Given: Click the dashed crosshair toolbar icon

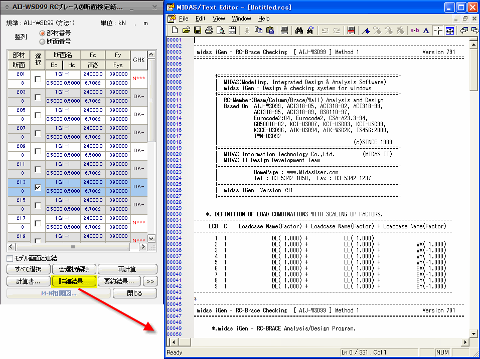Looking at the screenshot, I should [438, 30].
